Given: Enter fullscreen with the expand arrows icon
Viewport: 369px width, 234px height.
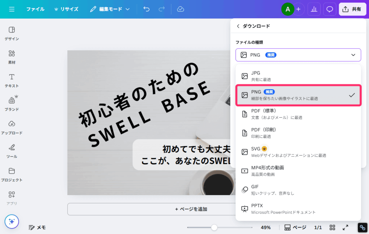Looking at the screenshot, I should (x=345, y=228).
